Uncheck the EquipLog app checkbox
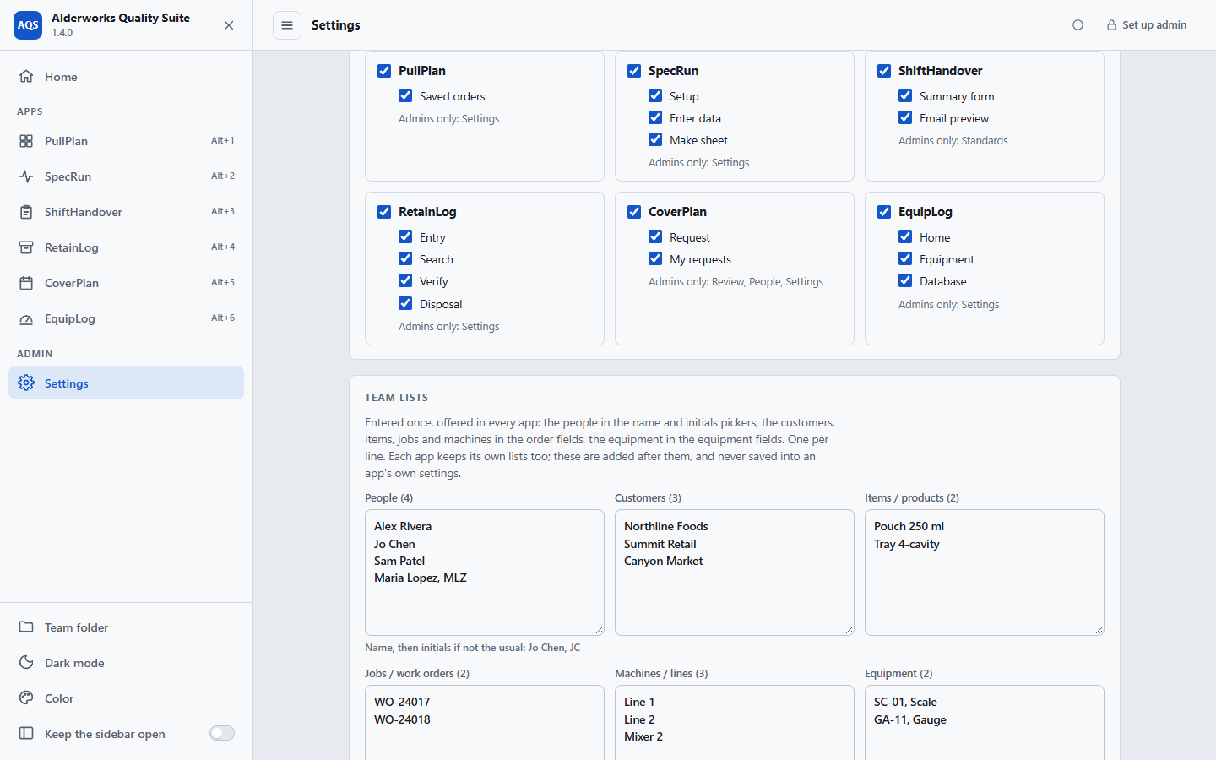This screenshot has height=760, width=1216. point(884,212)
